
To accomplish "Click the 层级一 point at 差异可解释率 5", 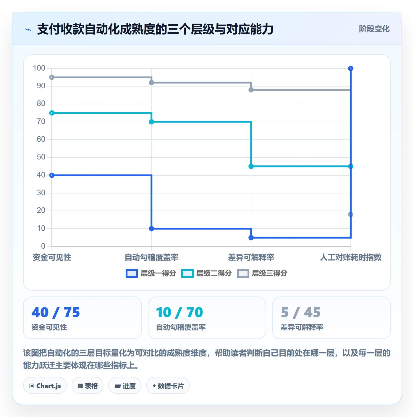I will (x=251, y=238).
